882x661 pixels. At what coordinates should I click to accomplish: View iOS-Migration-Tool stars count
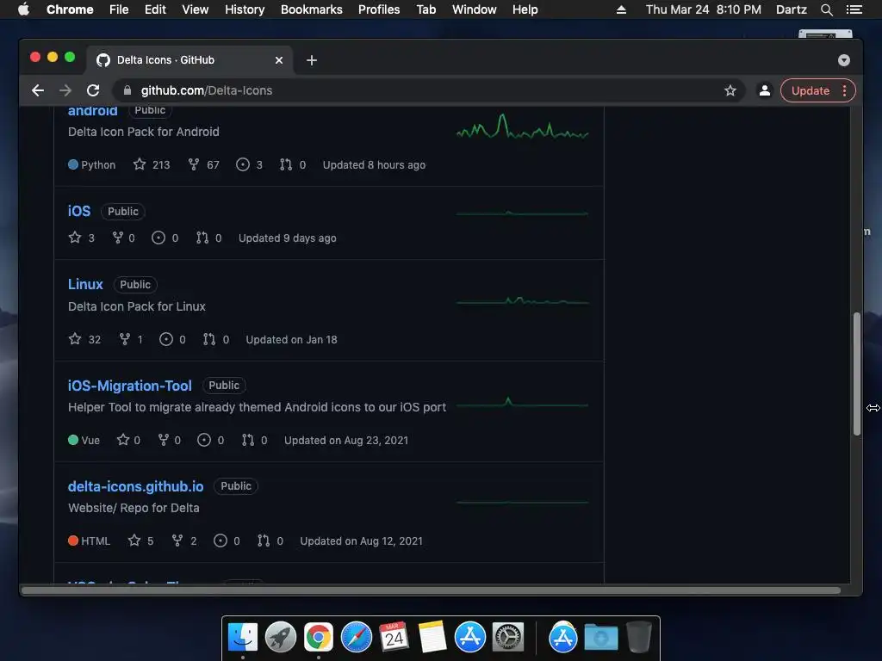(128, 440)
